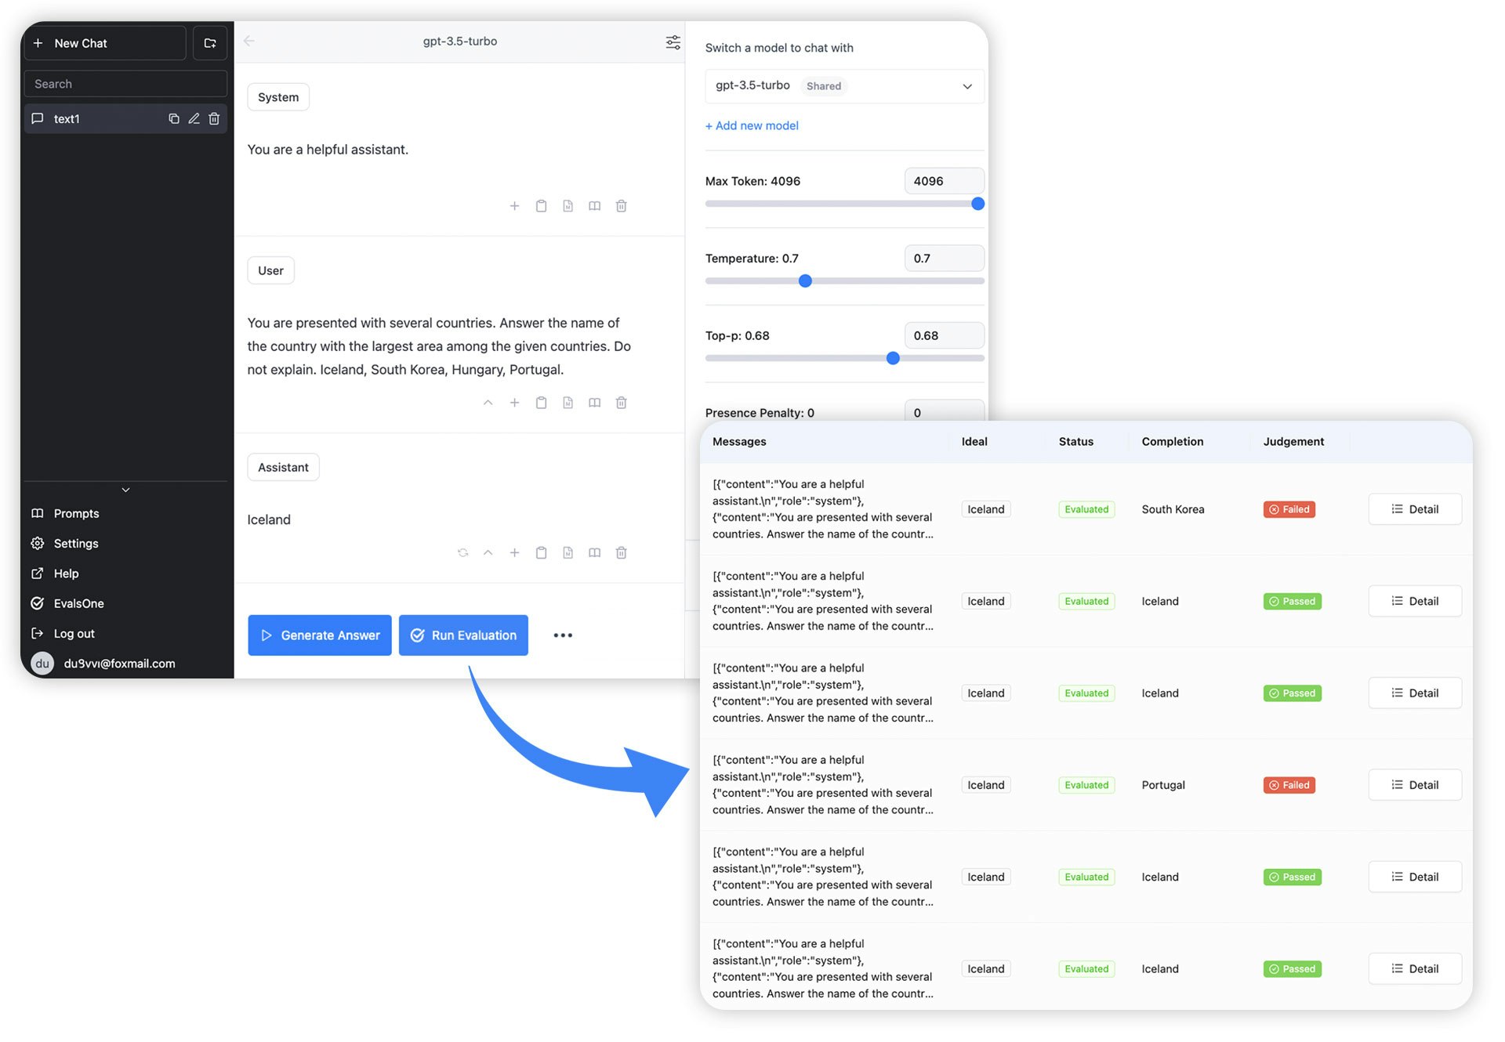Move the User message up with chevron

tap(488, 403)
